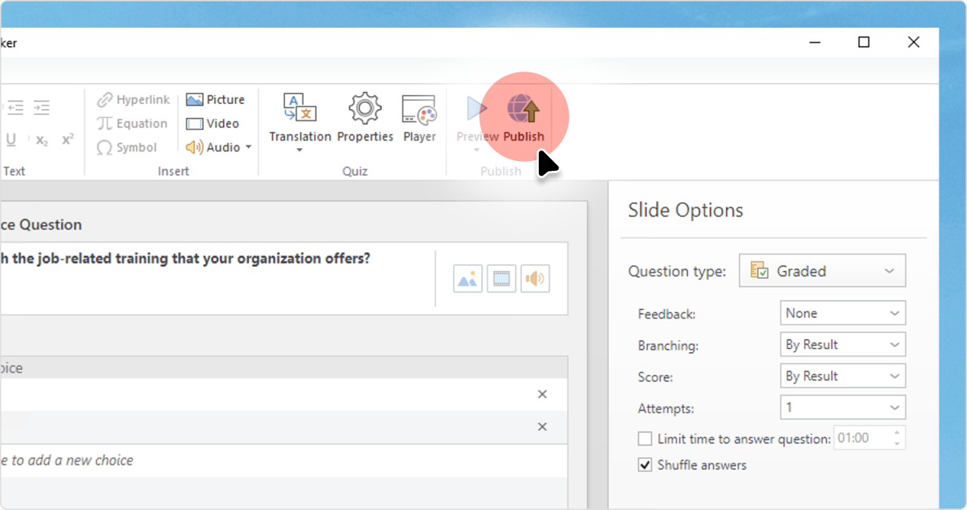This screenshot has width=967, height=510.
Task: Decrease text indent
Action: tap(15, 108)
